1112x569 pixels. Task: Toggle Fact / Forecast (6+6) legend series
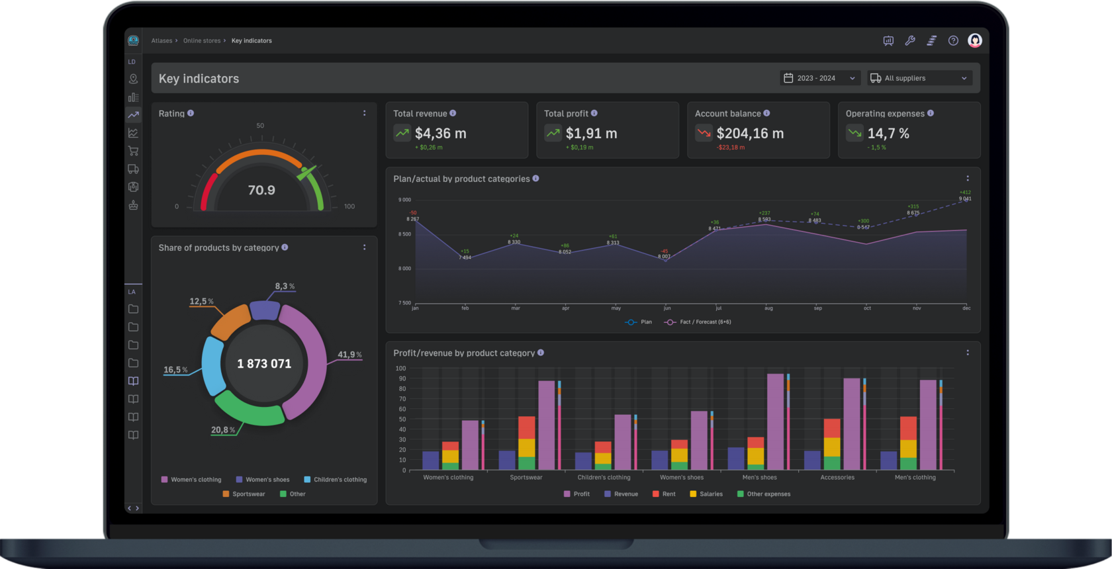click(x=698, y=322)
